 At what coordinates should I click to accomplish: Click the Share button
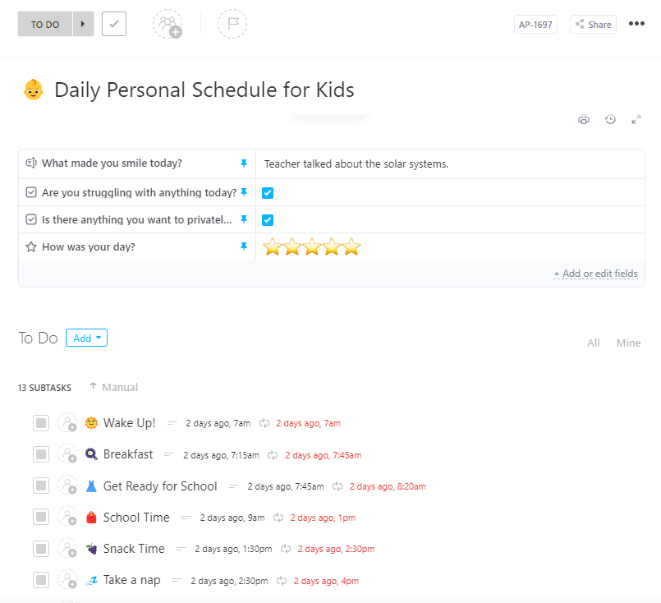[x=592, y=24]
